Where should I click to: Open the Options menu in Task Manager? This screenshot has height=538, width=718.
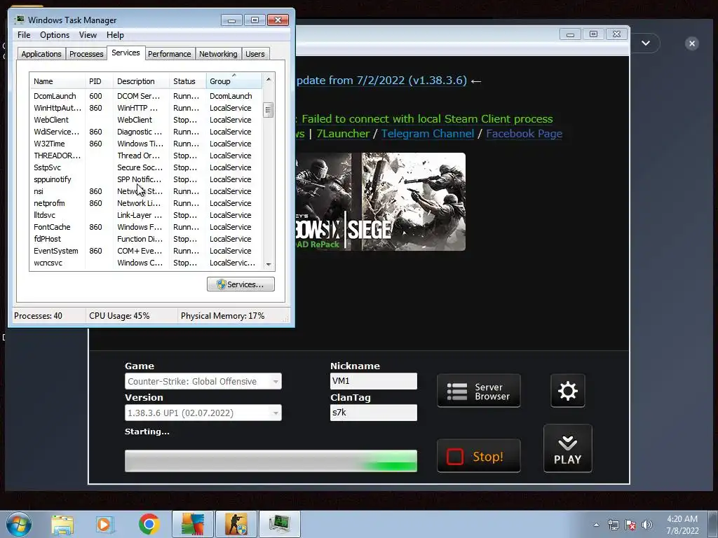[x=55, y=35]
